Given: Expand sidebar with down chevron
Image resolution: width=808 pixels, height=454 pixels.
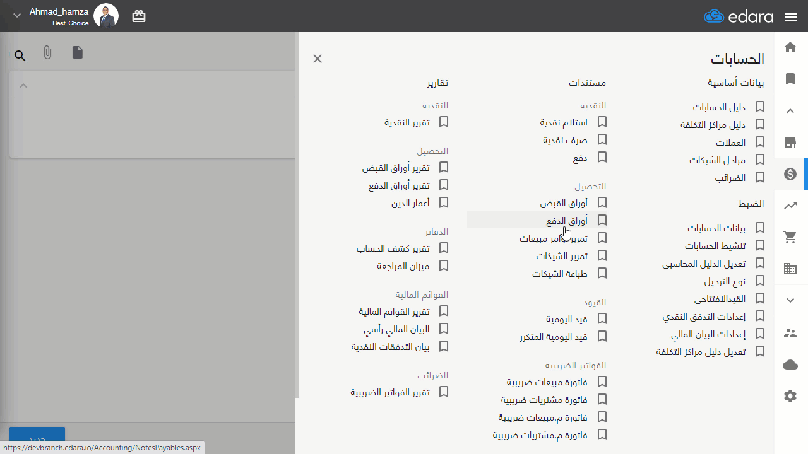Looking at the screenshot, I should click(790, 301).
